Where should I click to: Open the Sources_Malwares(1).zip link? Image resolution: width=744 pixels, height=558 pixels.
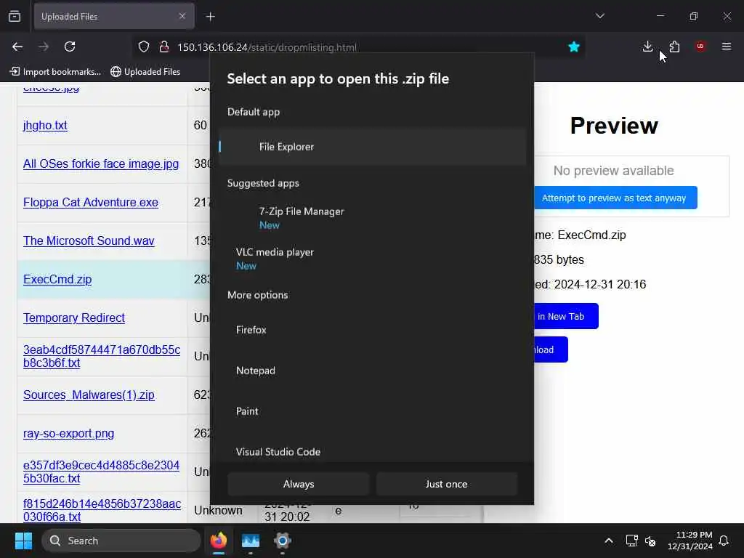coord(89,395)
